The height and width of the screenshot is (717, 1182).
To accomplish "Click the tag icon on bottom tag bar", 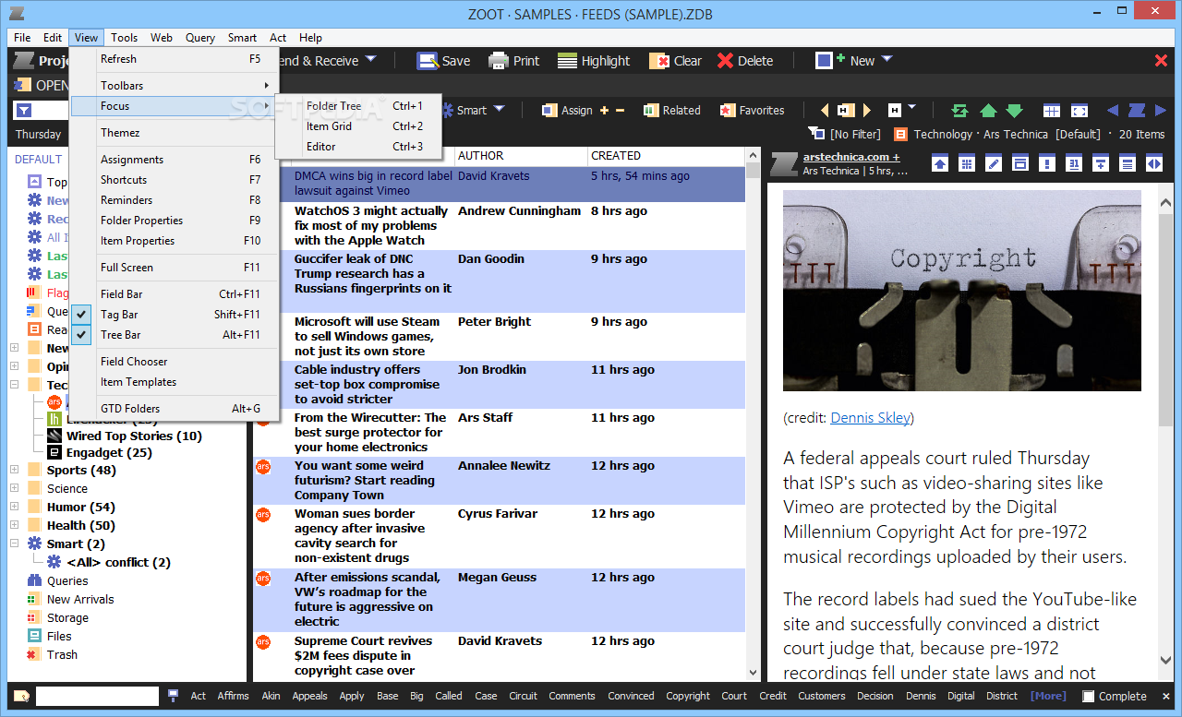I will tap(21, 696).
